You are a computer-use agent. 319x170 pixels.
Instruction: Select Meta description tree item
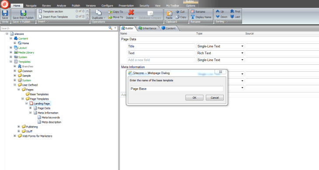(x=49, y=122)
